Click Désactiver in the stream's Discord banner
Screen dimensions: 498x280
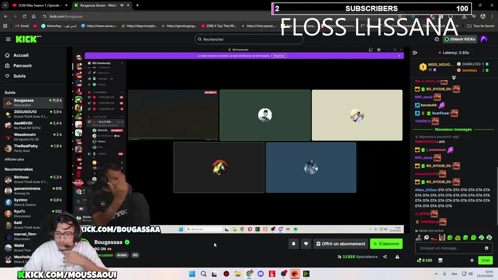point(279,56)
